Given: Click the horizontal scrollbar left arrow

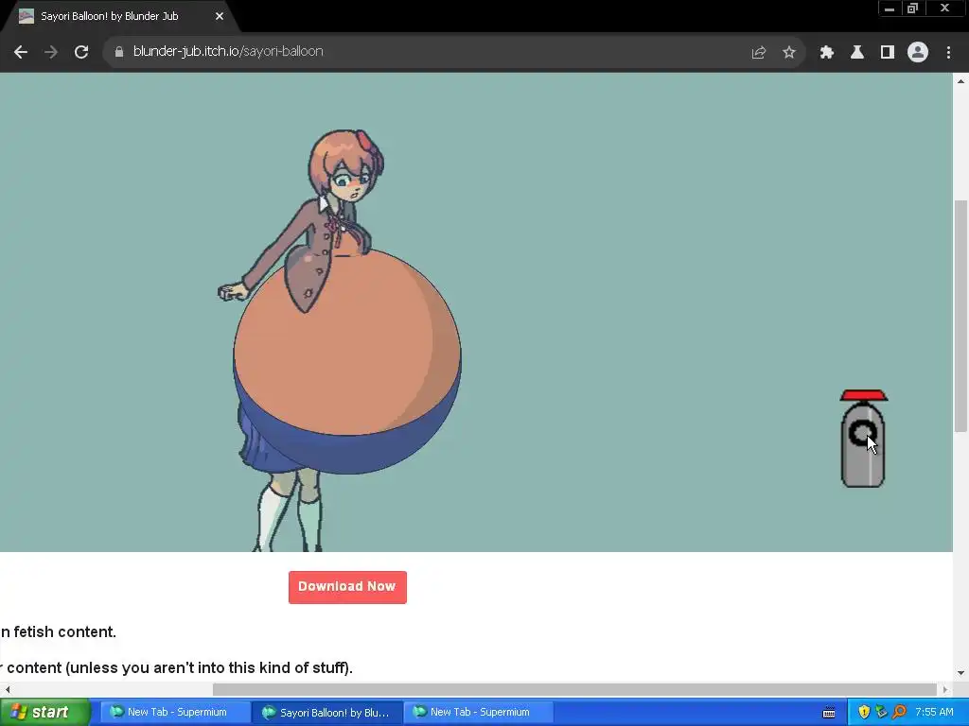Looking at the screenshot, I should click(8, 689).
